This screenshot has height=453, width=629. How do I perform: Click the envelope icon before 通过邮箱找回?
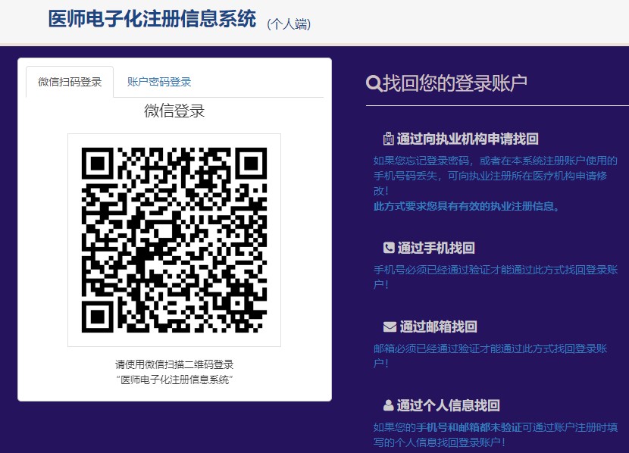(x=390, y=327)
